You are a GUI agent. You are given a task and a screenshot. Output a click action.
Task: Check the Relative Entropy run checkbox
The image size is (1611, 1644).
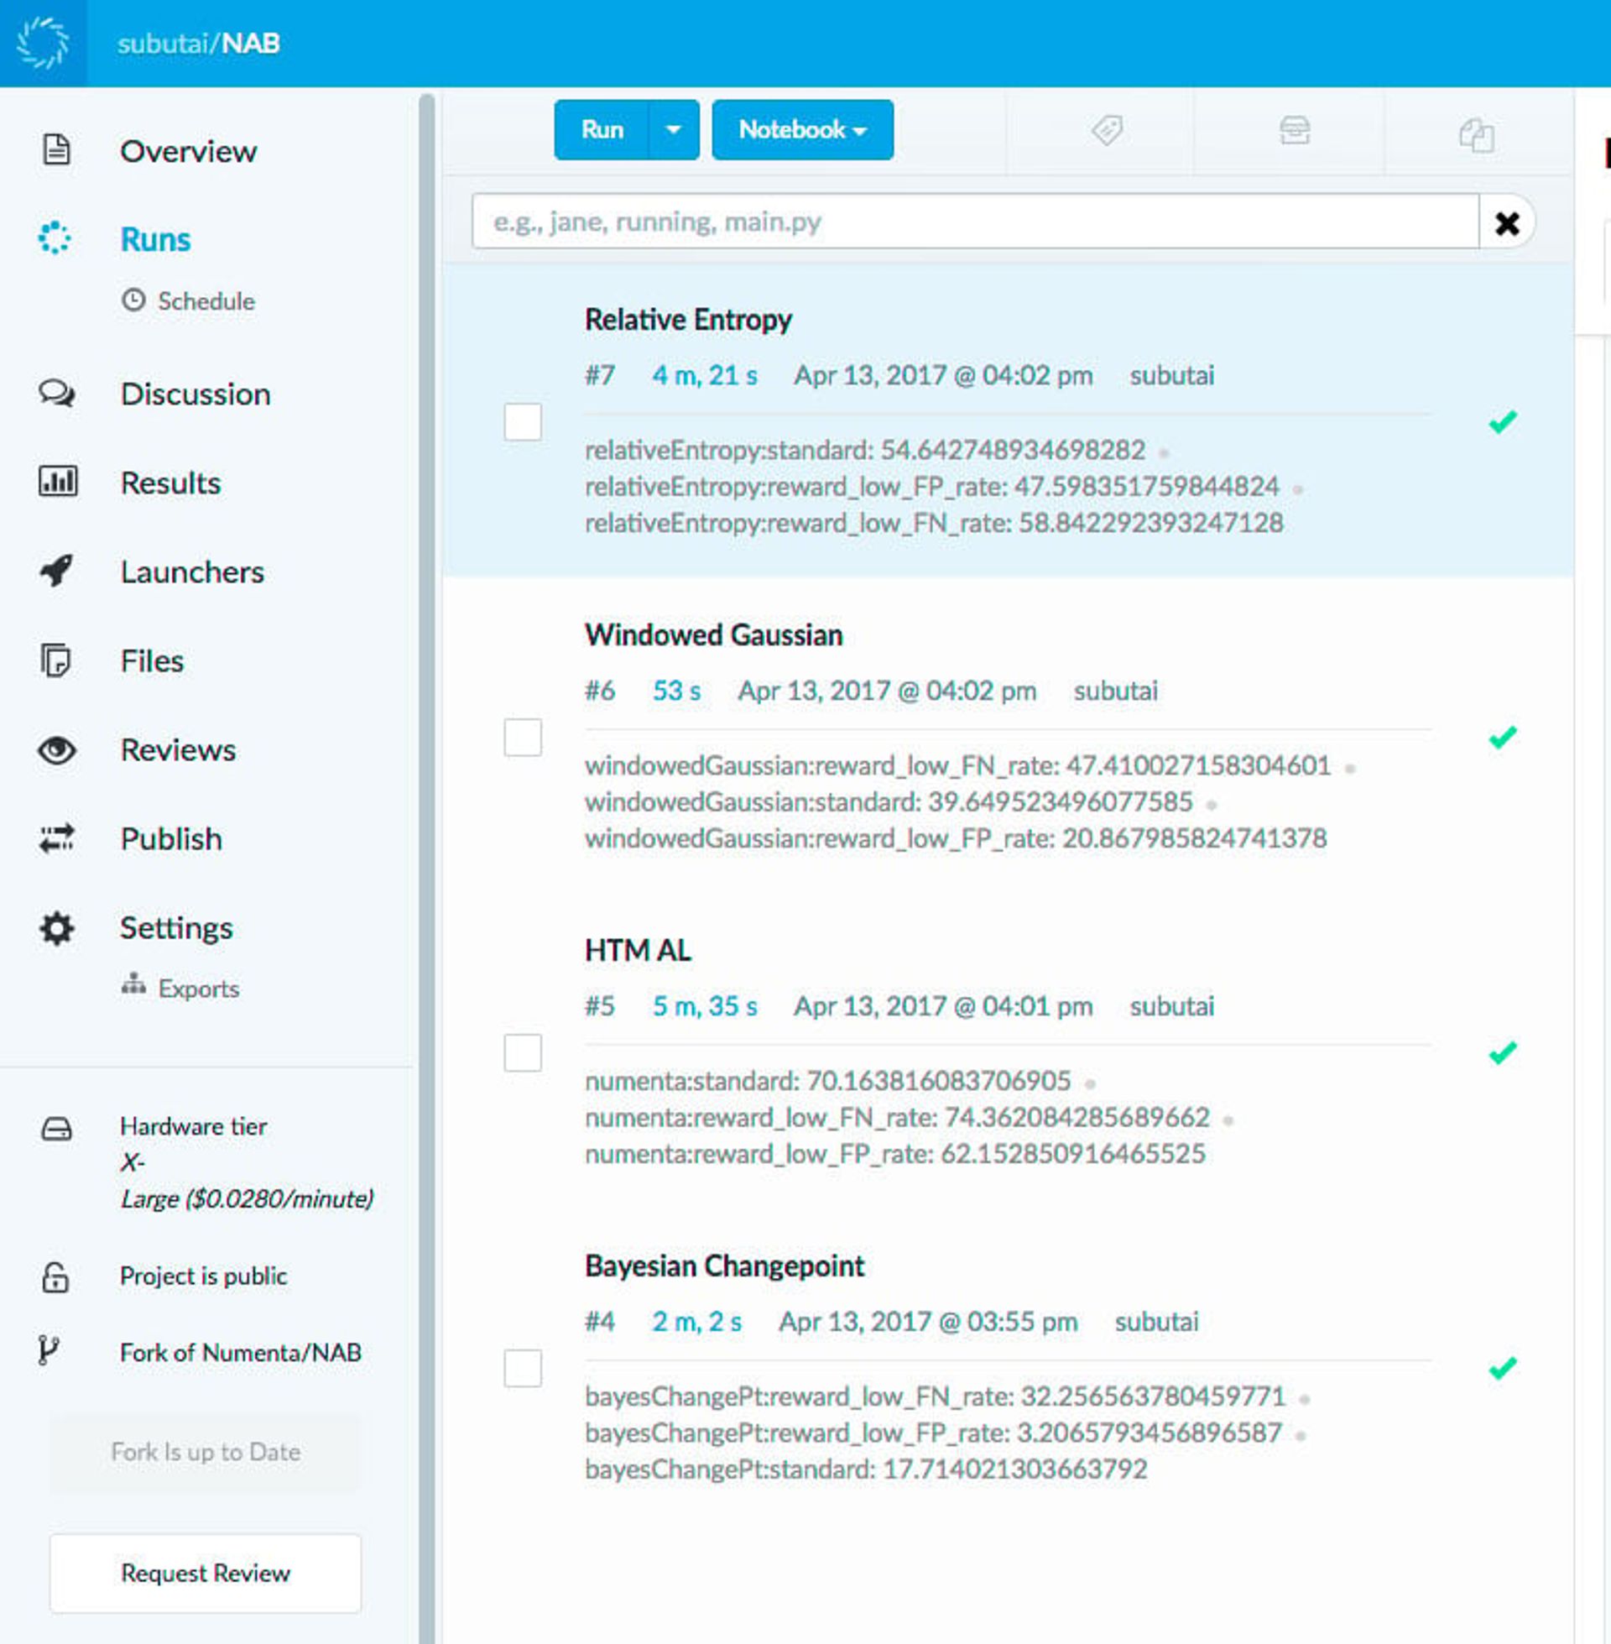(x=522, y=421)
